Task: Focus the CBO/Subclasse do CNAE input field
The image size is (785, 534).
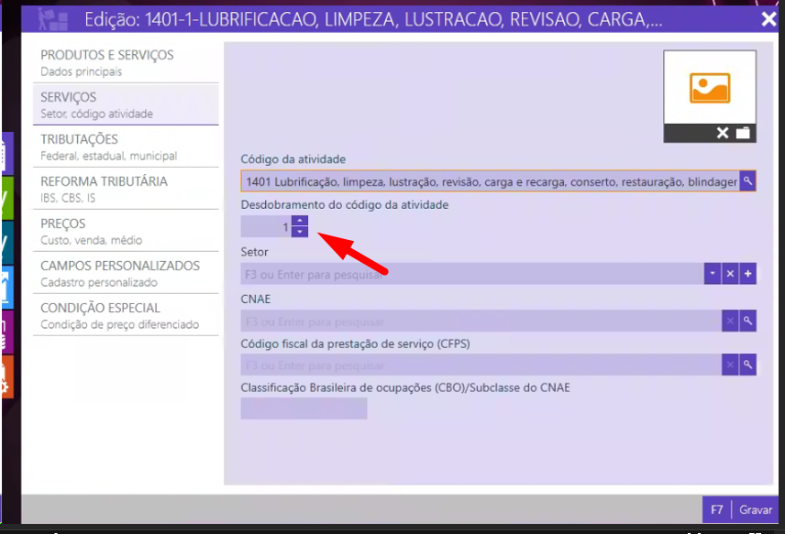Action: (x=304, y=409)
